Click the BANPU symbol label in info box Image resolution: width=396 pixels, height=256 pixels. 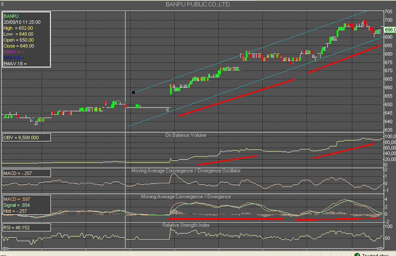11,16
